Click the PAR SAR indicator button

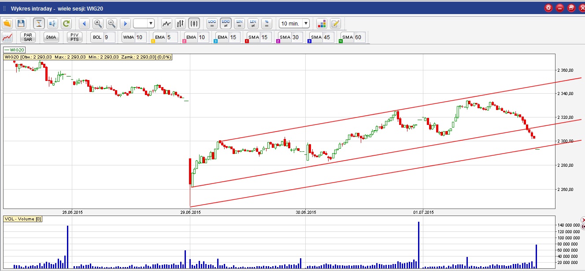28,37
